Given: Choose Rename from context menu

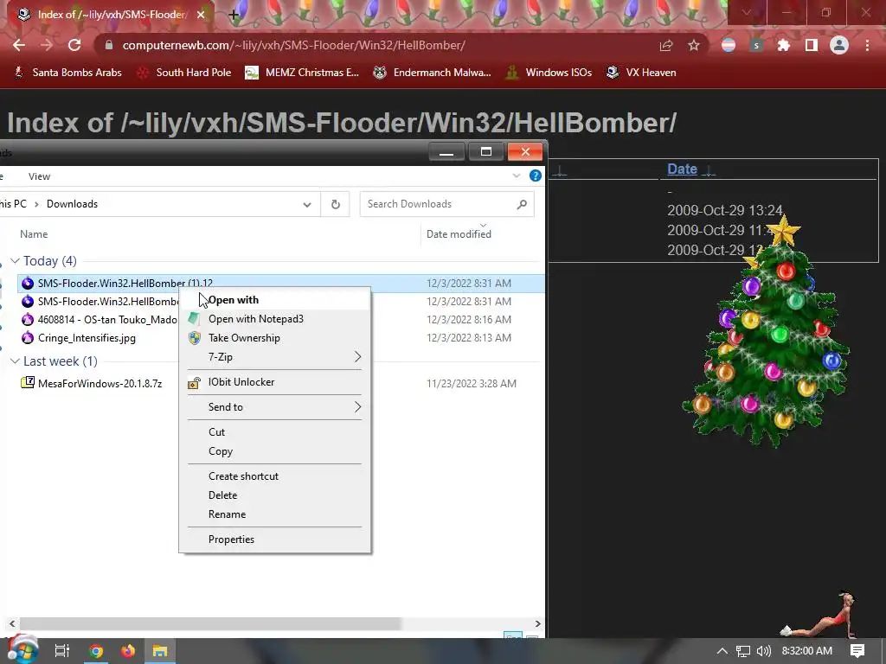Looking at the screenshot, I should point(274,514).
